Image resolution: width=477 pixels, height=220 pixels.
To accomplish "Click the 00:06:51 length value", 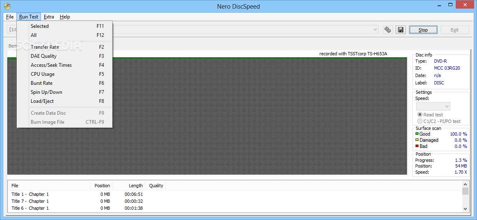I will tap(133, 194).
